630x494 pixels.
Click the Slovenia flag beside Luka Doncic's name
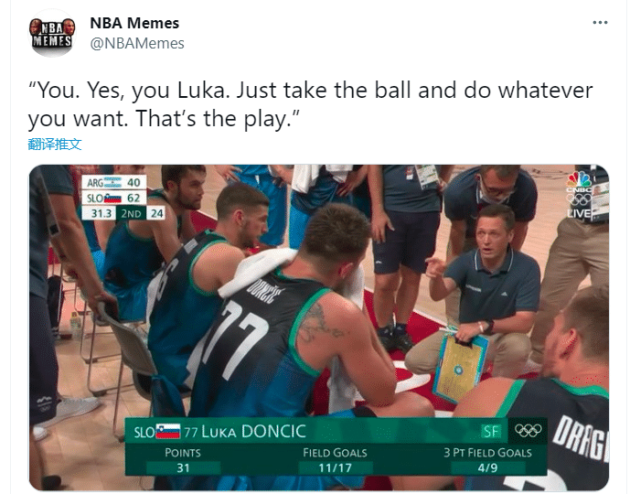point(168,431)
